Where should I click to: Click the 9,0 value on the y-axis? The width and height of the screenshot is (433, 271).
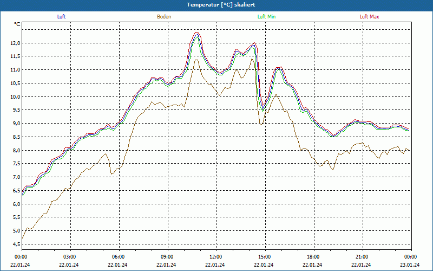[x=17, y=124]
